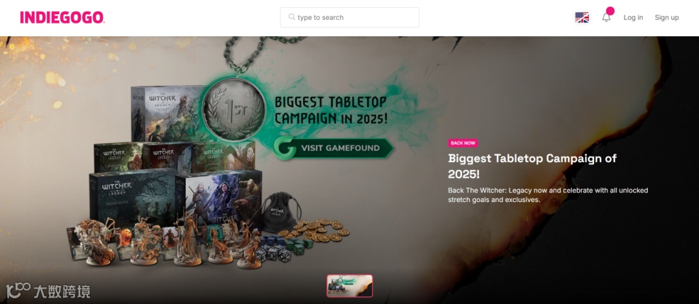The width and height of the screenshot is (699, 304).
Task: Open notifications via the bell icon
Action: (606, 18)
